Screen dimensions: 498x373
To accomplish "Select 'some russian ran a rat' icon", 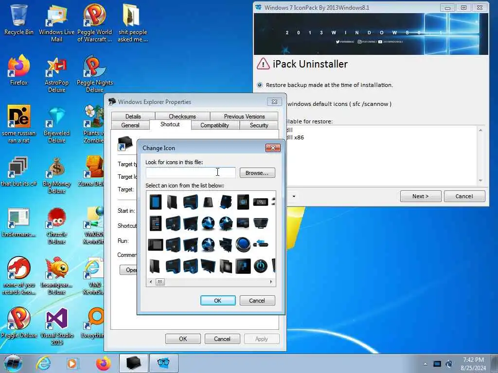I will [19, 125].
